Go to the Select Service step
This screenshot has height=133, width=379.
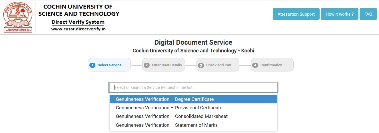click(109, 65)
